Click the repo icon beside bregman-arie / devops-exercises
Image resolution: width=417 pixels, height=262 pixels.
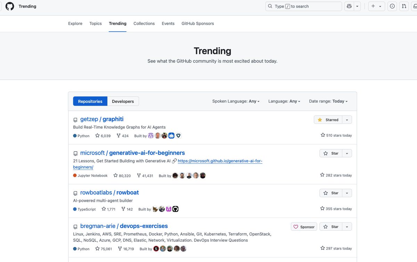(x=75, y=227)
